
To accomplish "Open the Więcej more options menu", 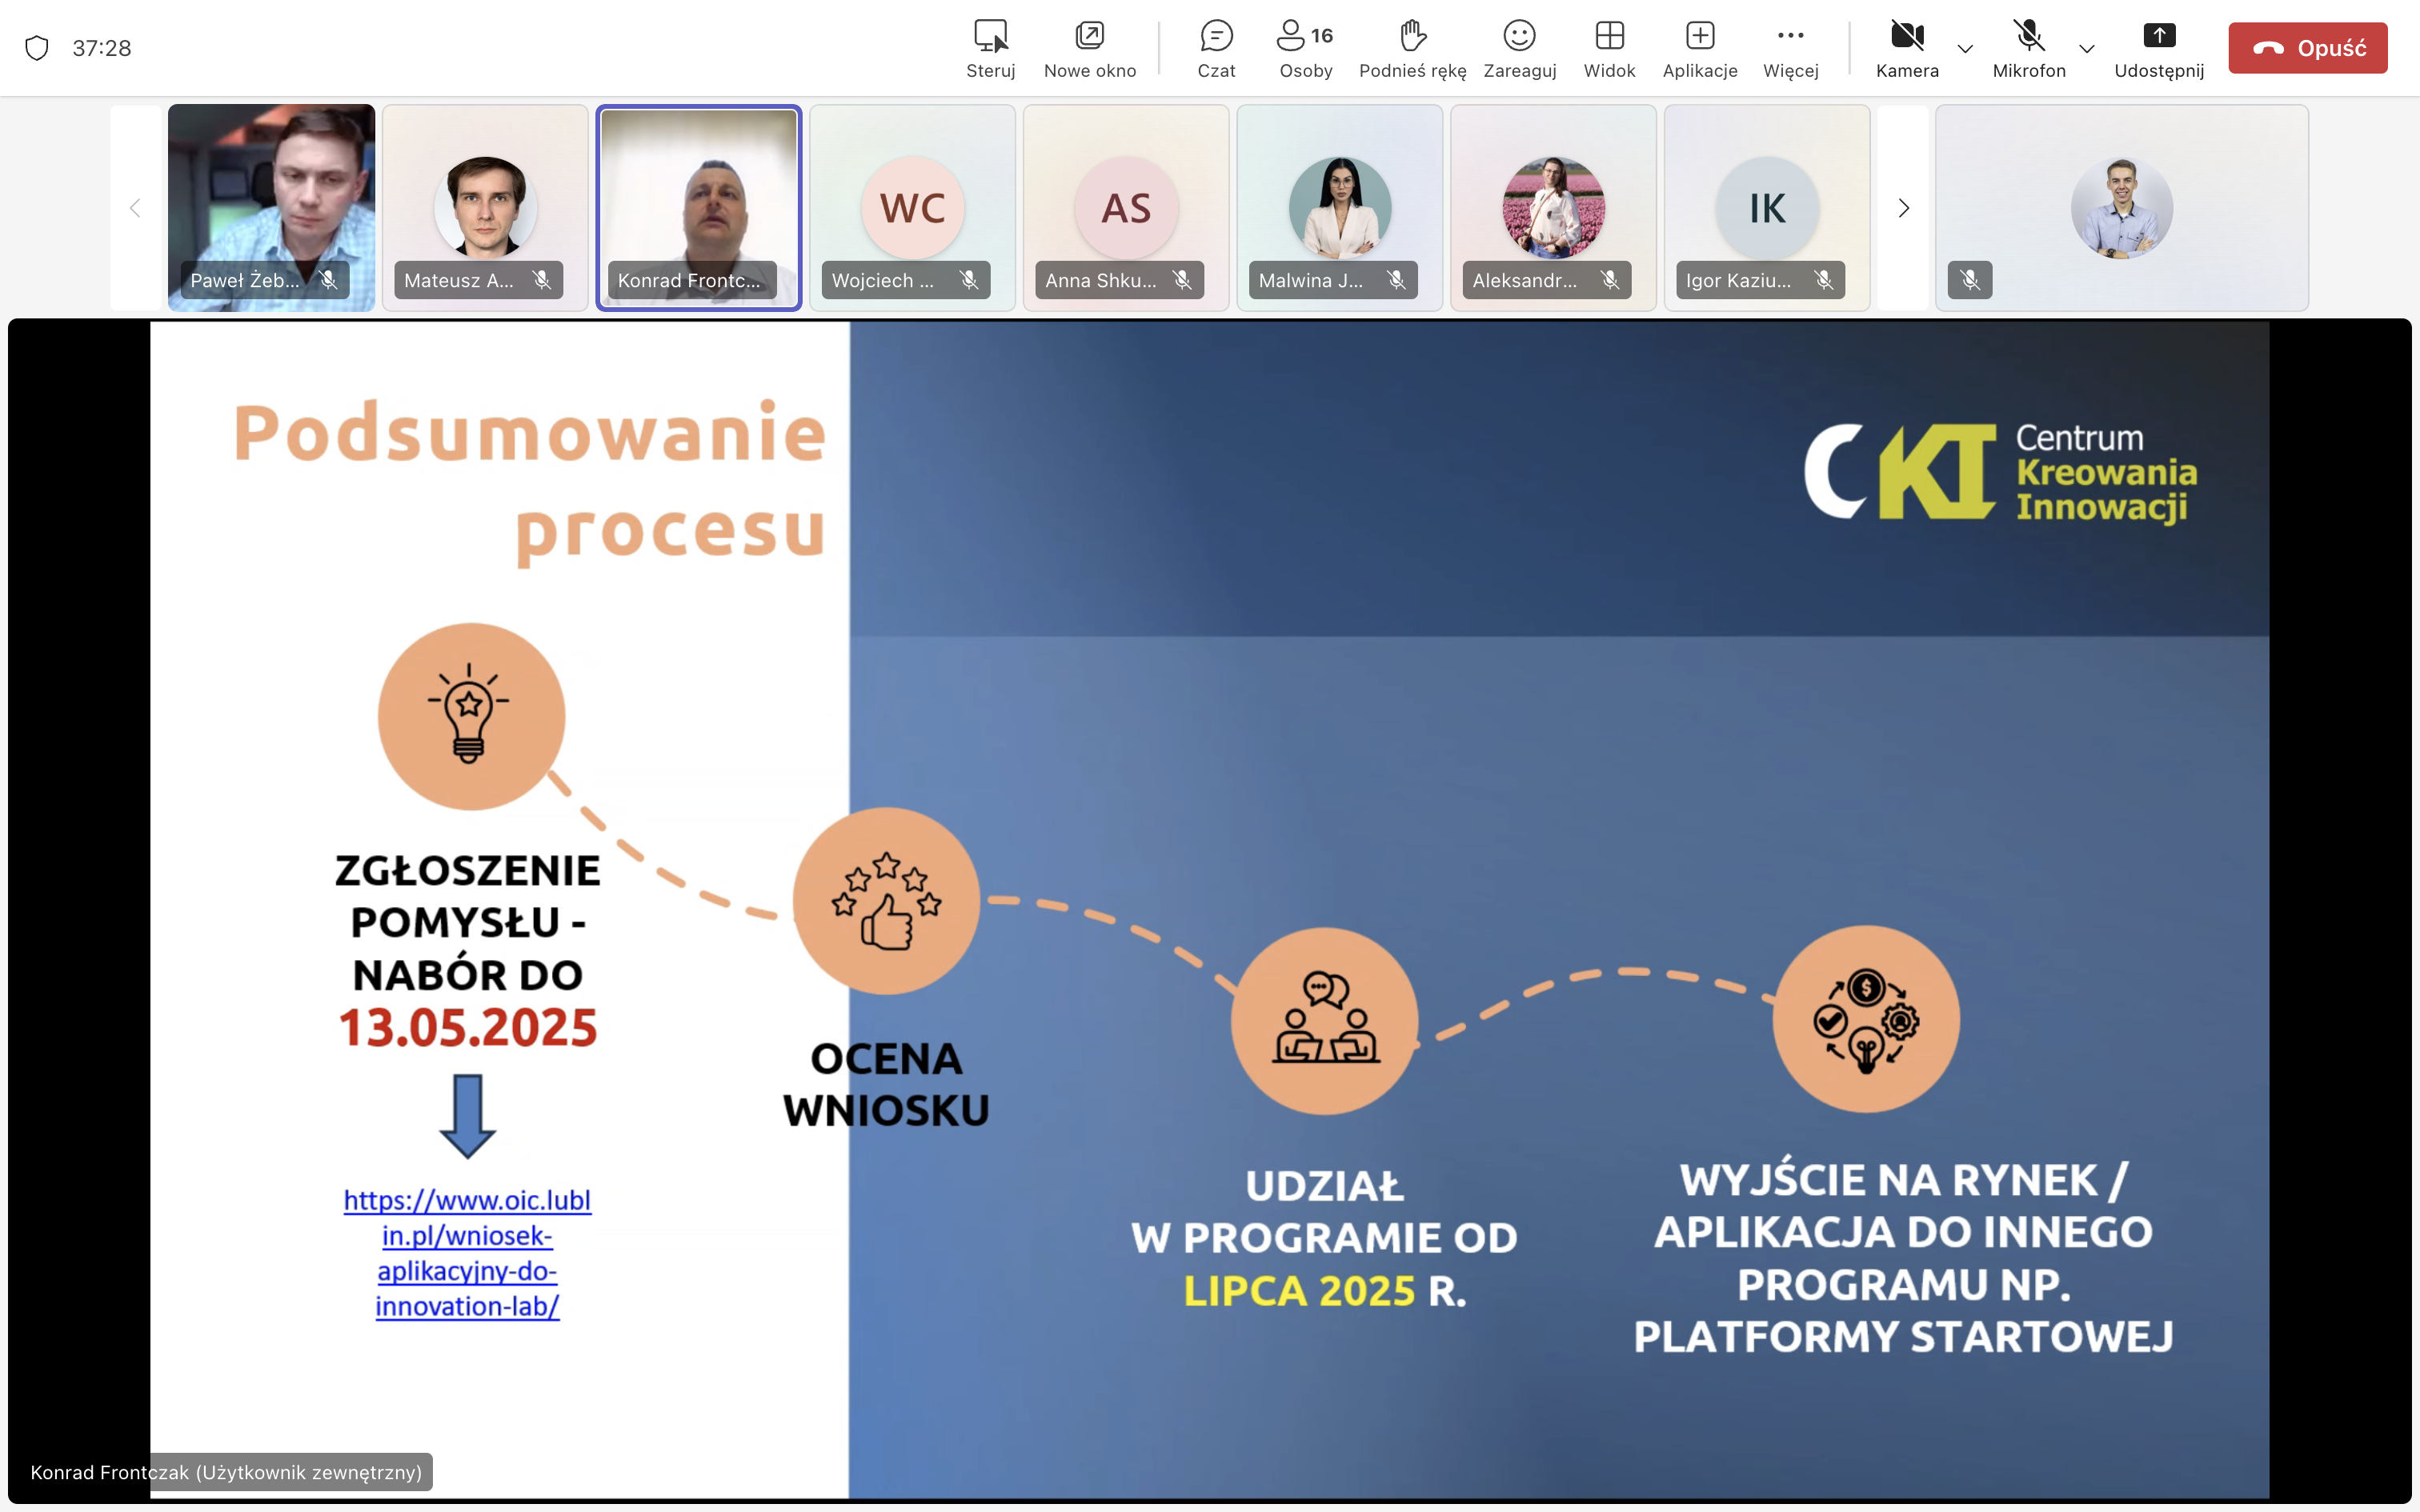I will click(x=1790, y=48).
